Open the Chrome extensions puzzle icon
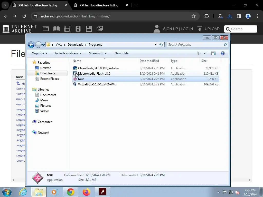 point(207,16)
